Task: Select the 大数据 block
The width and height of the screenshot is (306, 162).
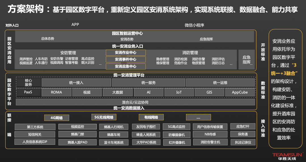Action: pos(117,92)
